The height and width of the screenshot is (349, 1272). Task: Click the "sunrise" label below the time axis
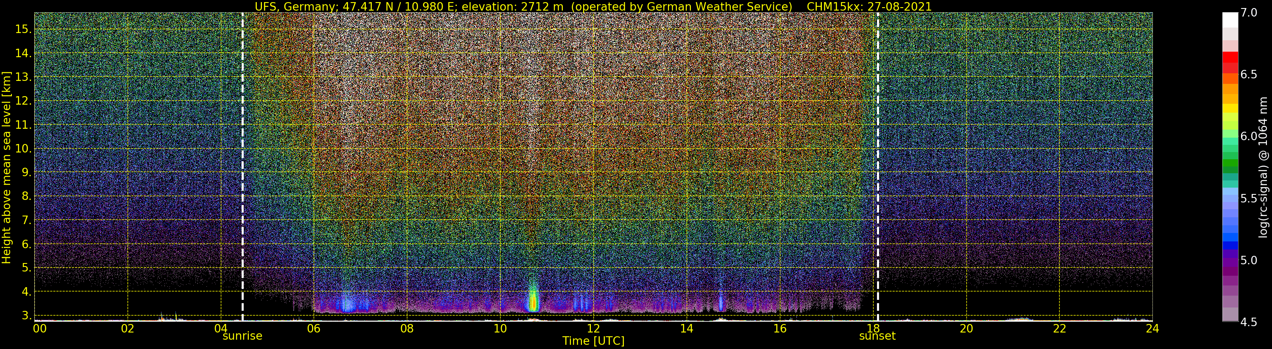242,336
